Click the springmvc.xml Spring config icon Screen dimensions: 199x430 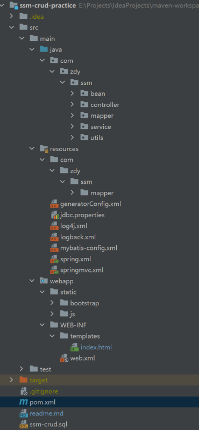(54, 270)
